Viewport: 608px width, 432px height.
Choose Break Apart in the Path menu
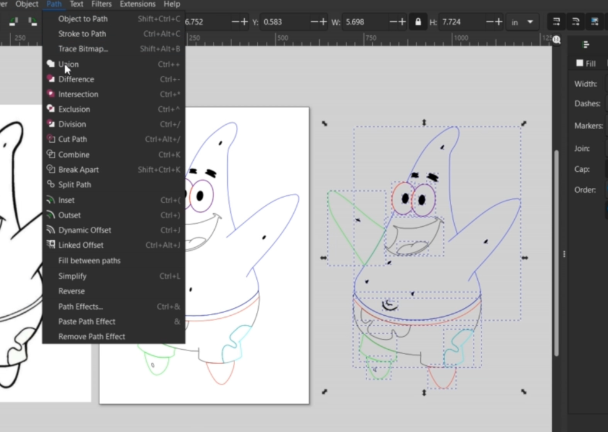point(78,169)
